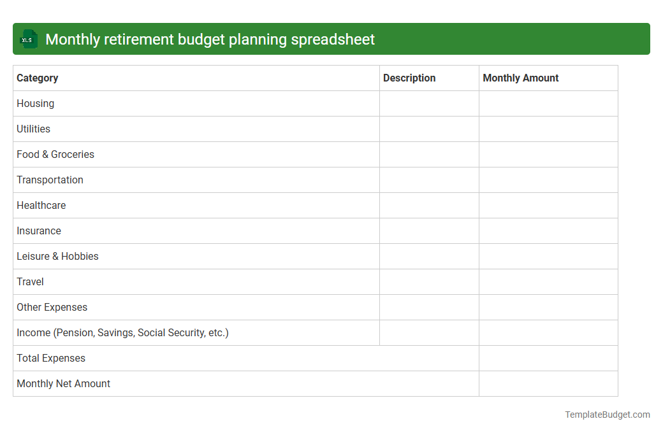
Task: Click the Total Expenses label
Action: 50,358
